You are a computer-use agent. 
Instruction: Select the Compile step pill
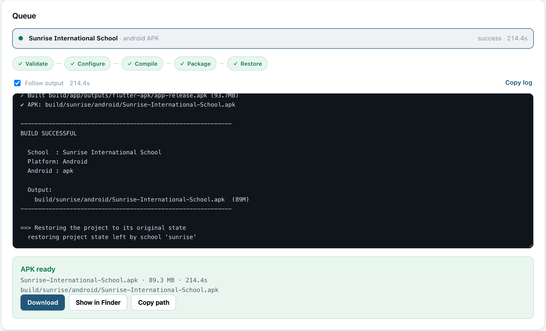[x=142, y=64]
